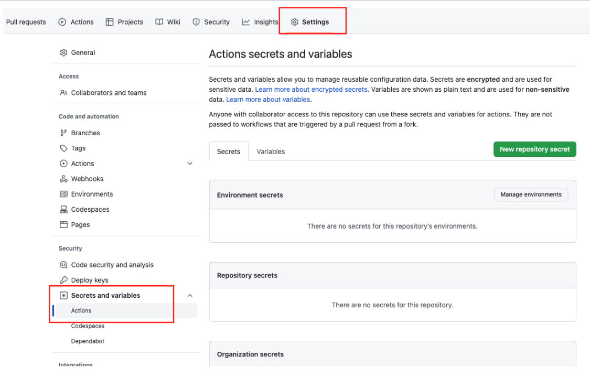
Task: Select the Codespaces computer icon
Action: coord(63,209)
